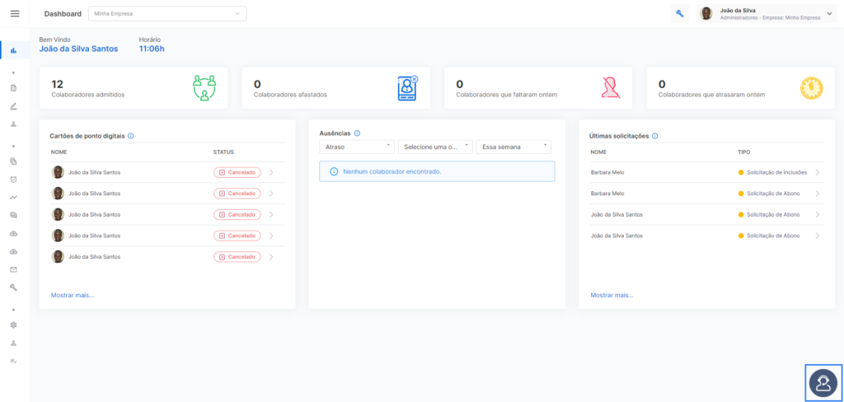Open the Atraso absence type dropdown
Screen dimensions: 844x402
357,147
